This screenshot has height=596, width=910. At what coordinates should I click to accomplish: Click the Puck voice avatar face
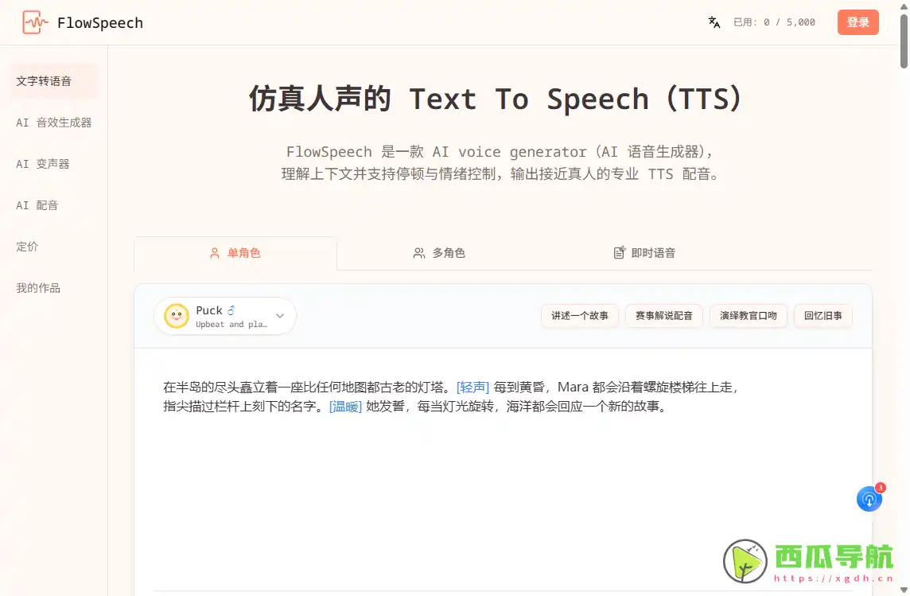pos(177,316)
